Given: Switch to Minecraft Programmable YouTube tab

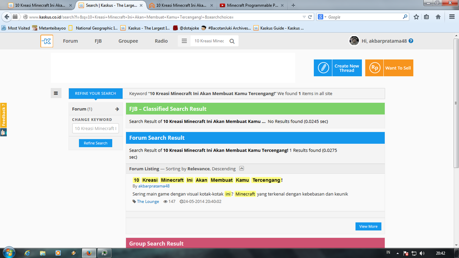Looking at the screenshot, I should tap(252, 5).
